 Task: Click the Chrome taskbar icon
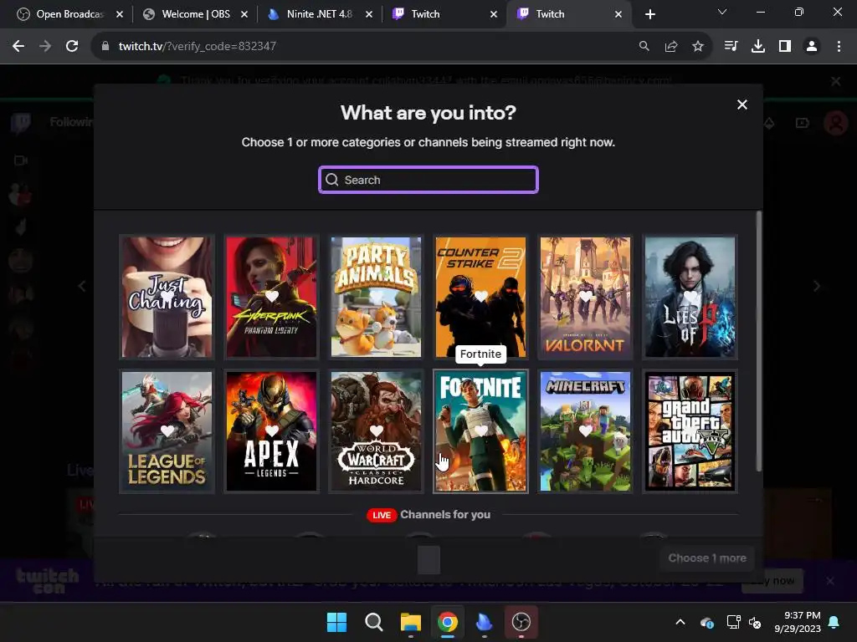pyautogui.click(x=448, y=622)
